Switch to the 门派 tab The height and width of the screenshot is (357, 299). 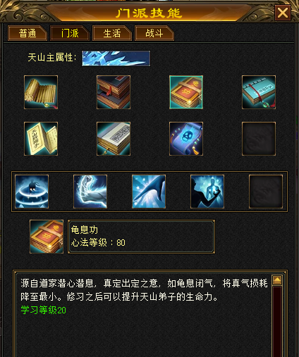click(x=70, y=33)
